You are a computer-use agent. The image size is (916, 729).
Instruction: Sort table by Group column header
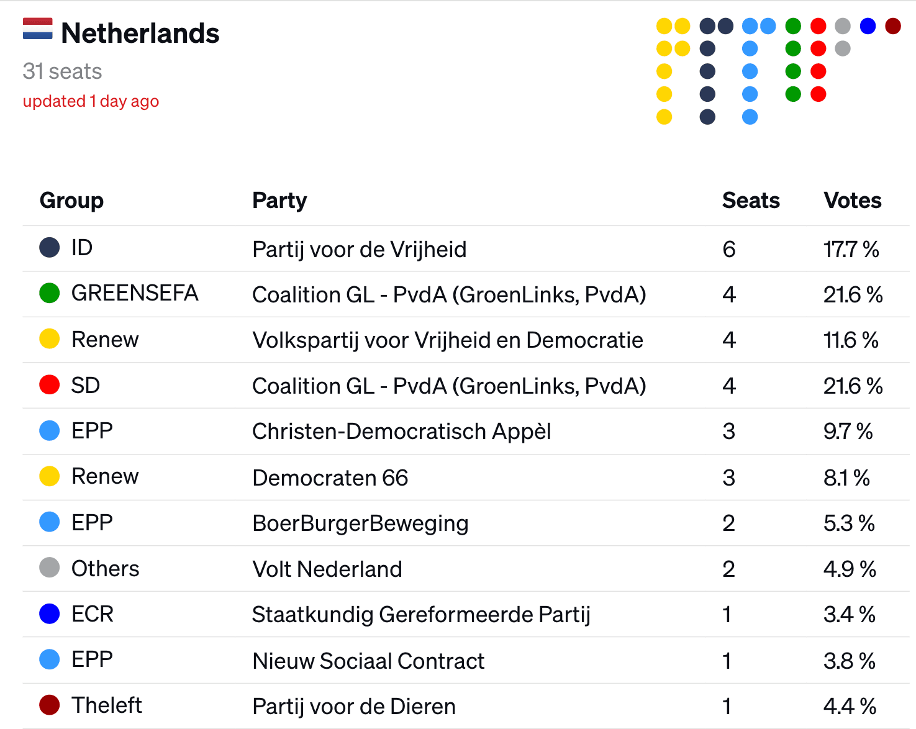pyautogui.click(x=71, y=200)
